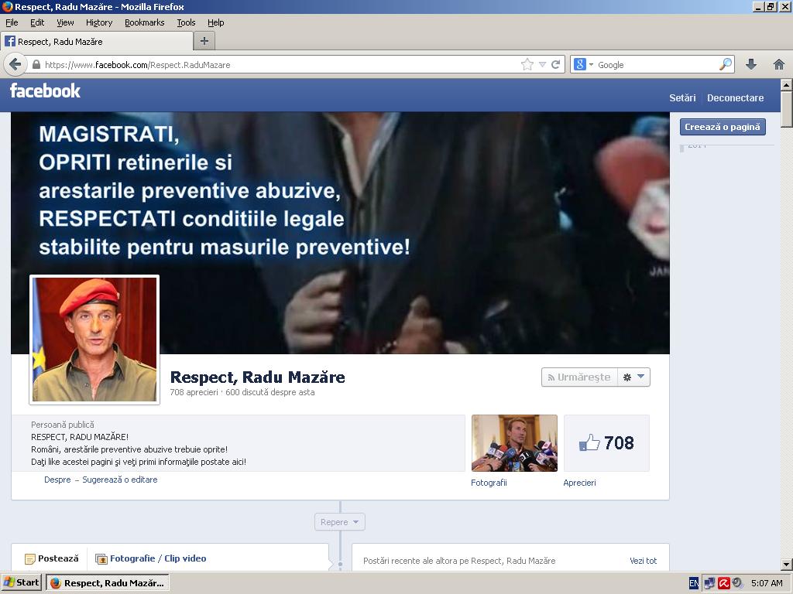
Task: Select the Fotografie / Clip video tab
Action: click(151, 558)
